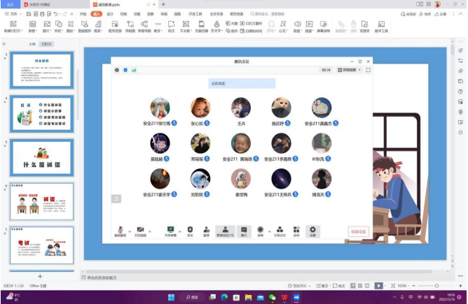
Task: Toggle 批注 comments in status bar
Action: pos(339,286)
